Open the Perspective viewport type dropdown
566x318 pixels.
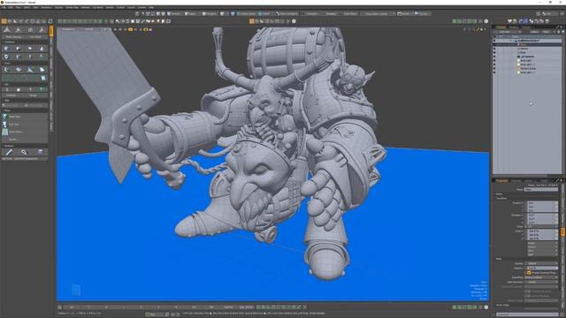pos(69,29)
